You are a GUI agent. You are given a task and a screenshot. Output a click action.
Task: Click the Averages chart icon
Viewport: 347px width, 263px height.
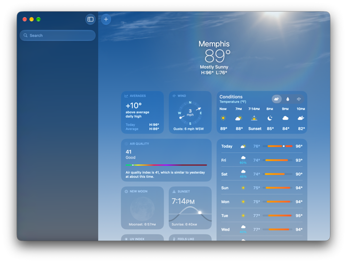(x=126, y=96)
